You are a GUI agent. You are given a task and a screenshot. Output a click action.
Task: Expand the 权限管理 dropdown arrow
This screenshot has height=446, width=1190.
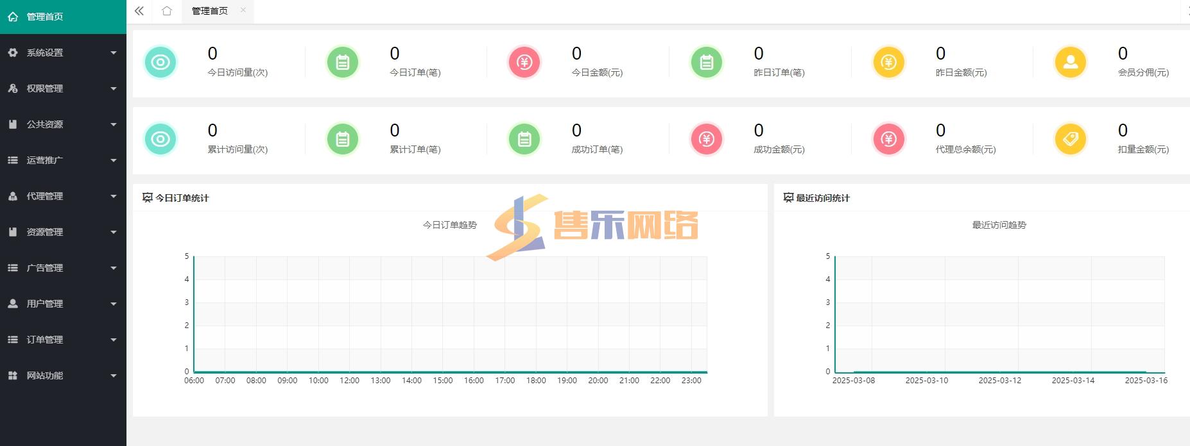[114, 88]
